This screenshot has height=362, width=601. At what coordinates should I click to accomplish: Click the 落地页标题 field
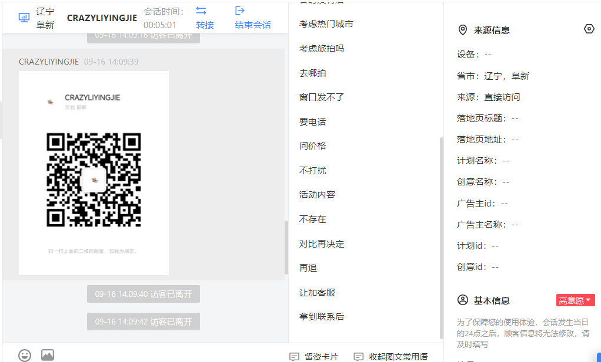click(487, 119)
